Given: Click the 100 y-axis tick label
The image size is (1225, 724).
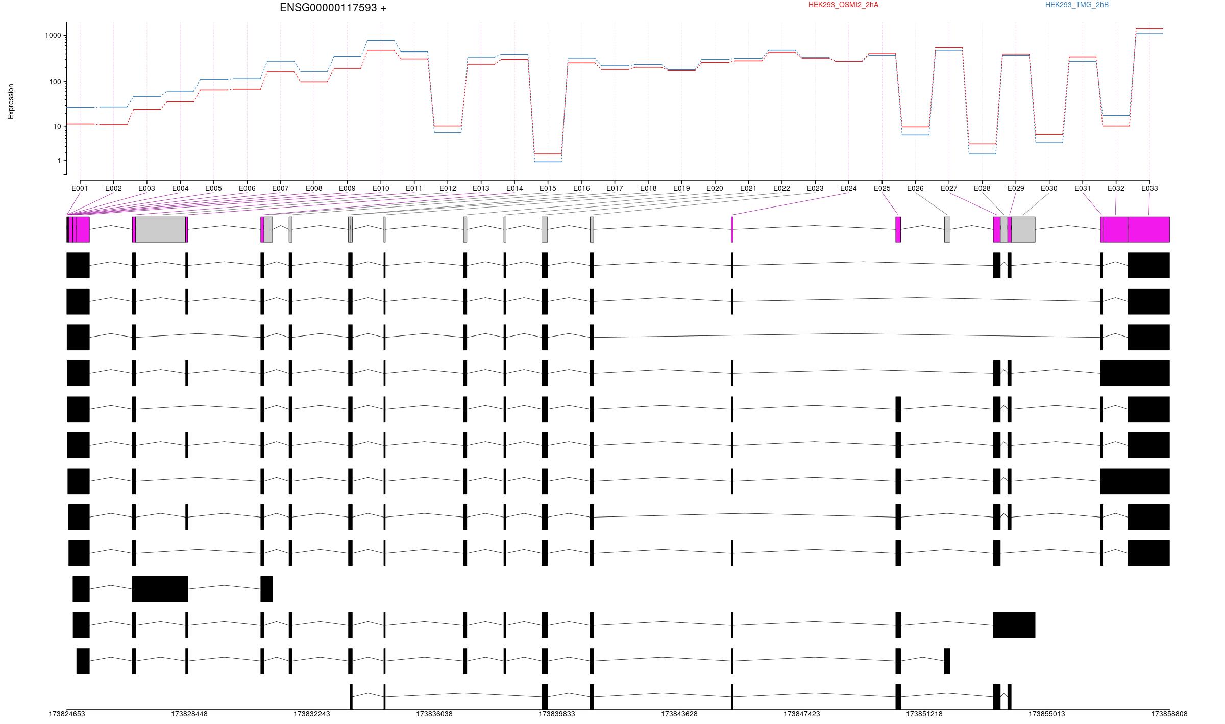Looking at the screenshot, I should [x=55, y=82].
